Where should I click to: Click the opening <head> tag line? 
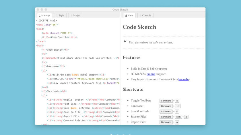40,29
